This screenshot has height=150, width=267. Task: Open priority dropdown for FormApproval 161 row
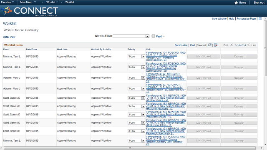click(x=136, y=98)
